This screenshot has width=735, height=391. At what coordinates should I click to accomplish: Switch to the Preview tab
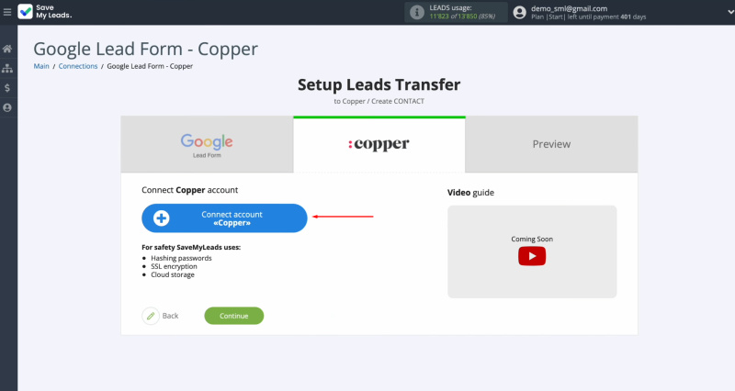pos(551,145)
